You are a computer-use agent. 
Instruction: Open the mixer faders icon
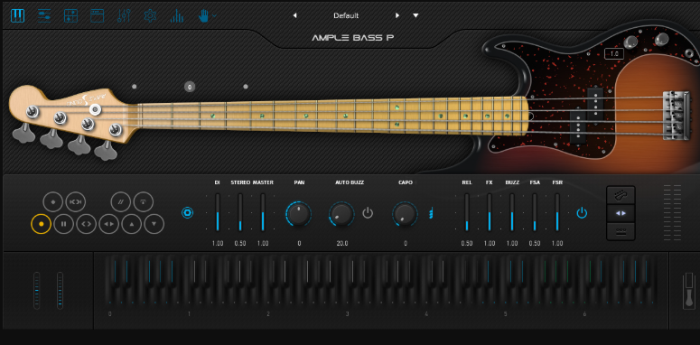[x=124, y=15]
